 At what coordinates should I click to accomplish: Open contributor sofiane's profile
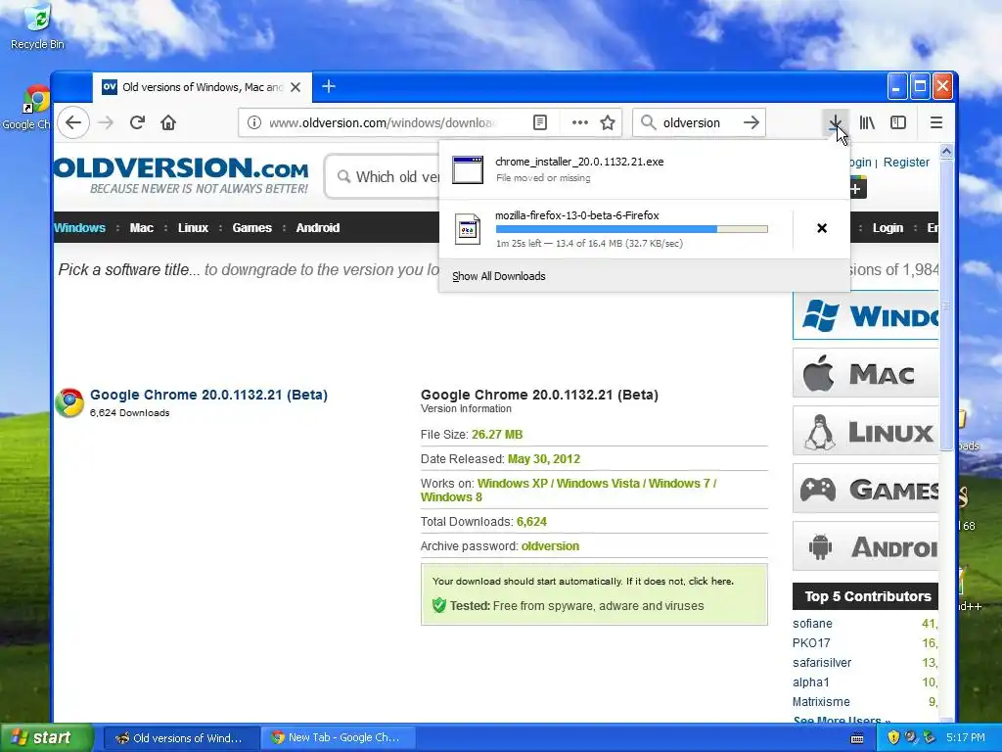click(812, 624)
